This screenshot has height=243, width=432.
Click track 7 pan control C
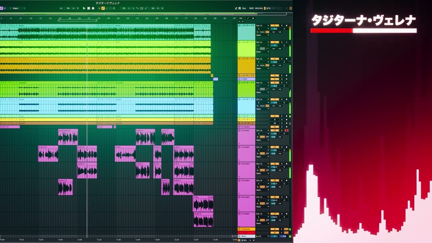point(284,103)
